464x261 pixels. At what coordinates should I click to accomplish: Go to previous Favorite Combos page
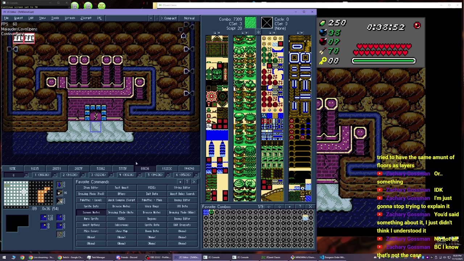(269, 207)
